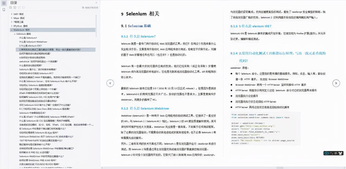Click the page title '9 Selenium 相关'
This screenshot has width=346, height=169.
[x=140, y=14]
